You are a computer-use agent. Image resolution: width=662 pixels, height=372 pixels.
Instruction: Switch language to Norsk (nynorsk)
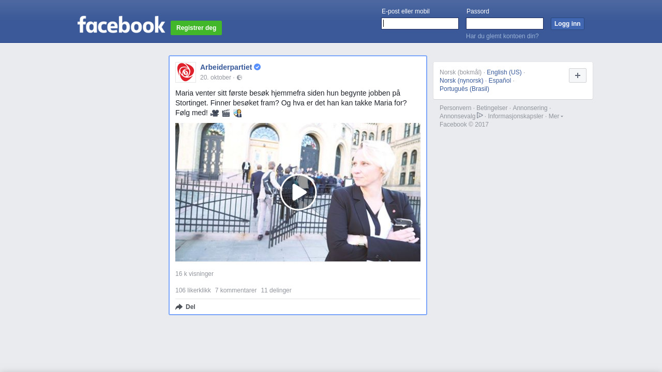pyautogui.click(x=461, y=81)
